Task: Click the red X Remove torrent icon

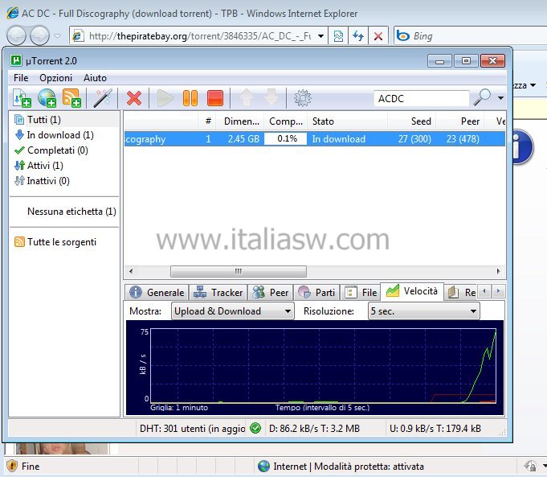Action: tap(134, 98)
